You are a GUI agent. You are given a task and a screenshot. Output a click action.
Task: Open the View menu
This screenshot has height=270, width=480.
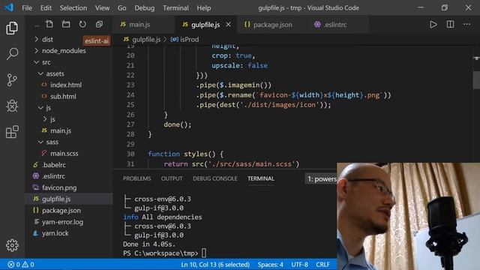pyautogui.click(x=102, y=8)
